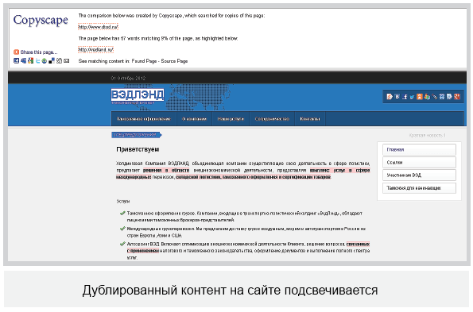
Task: Click Twitter bird icon in ВЭДЛЭНД header
Action: click(412, 97)
